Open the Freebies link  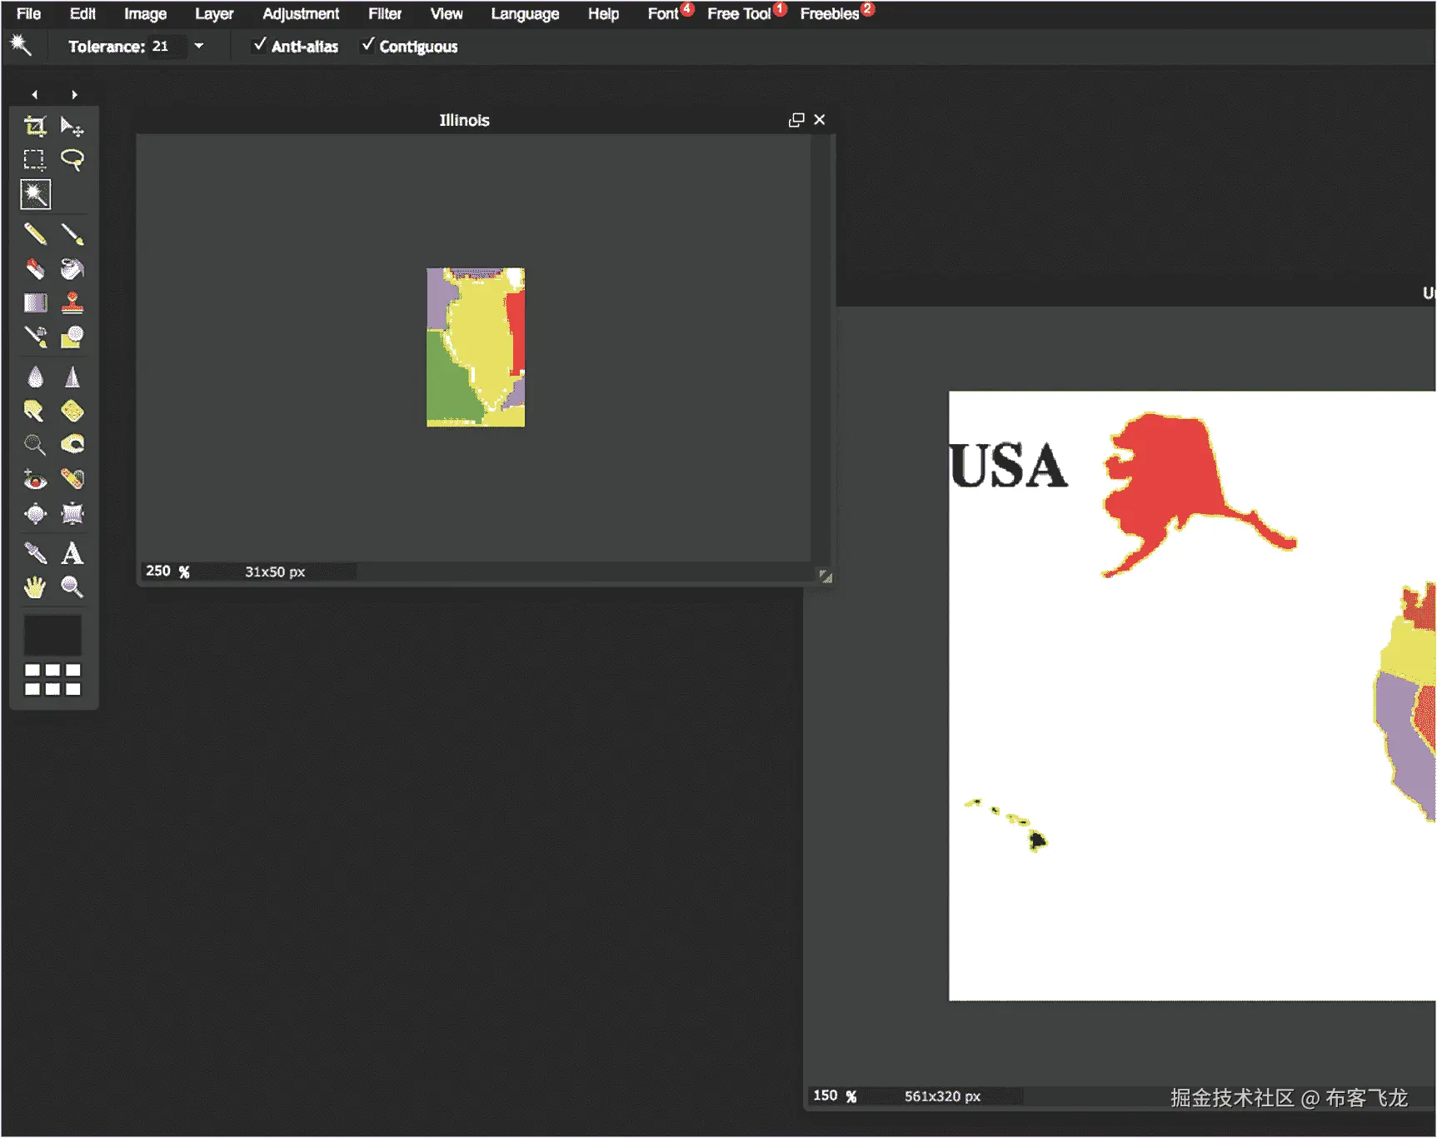point(830,13)
